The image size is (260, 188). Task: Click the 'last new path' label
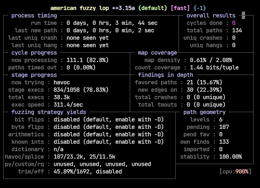pos(36,30)
